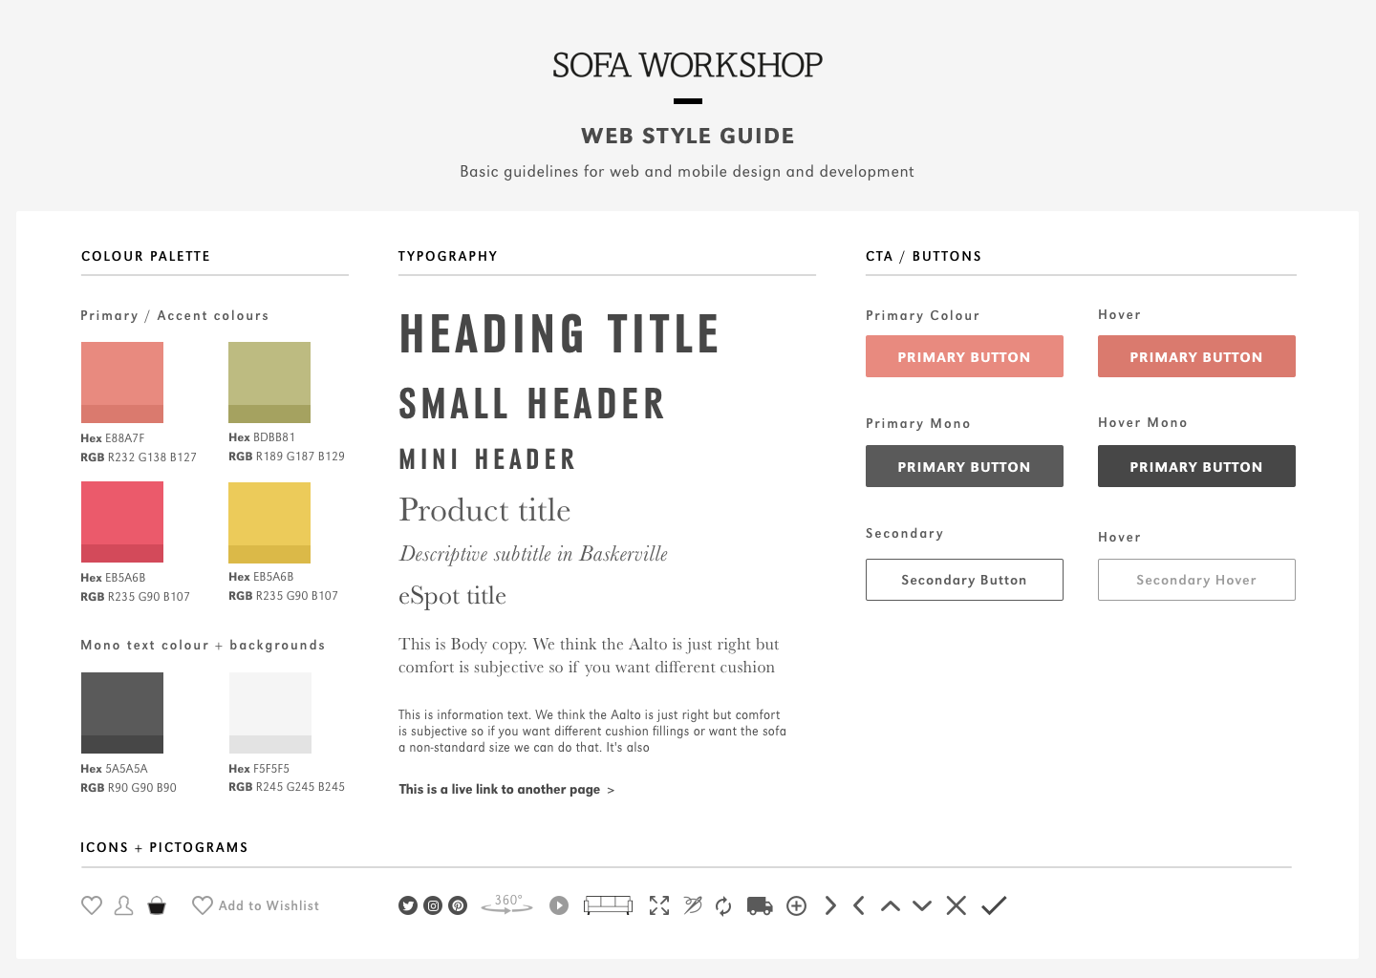This screenshot has height=978, width=1376.
Task: Click the left chevron arrow icon
Action: (859, 905)
